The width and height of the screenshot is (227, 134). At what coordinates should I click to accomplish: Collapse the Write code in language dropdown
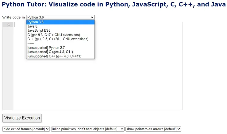60,18
